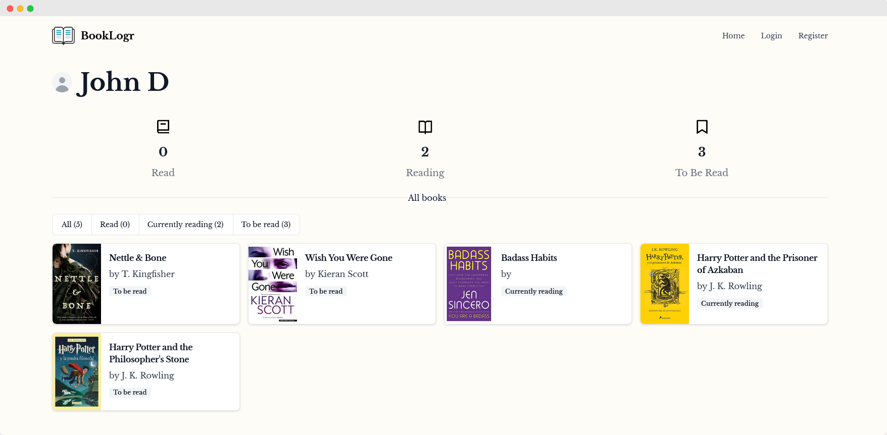Show the Currently reading (2) tab
The width and height of the screenshot is (887, 435).
[x=185, y=225]
